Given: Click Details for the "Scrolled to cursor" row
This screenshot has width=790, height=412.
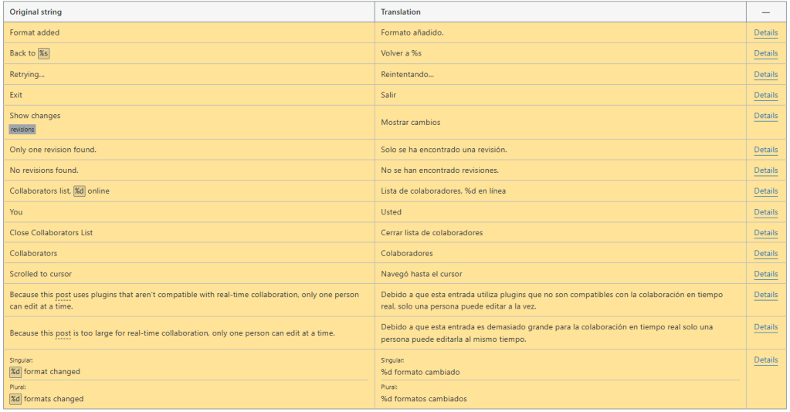Looking at the screenshot, I should [765, 274].
